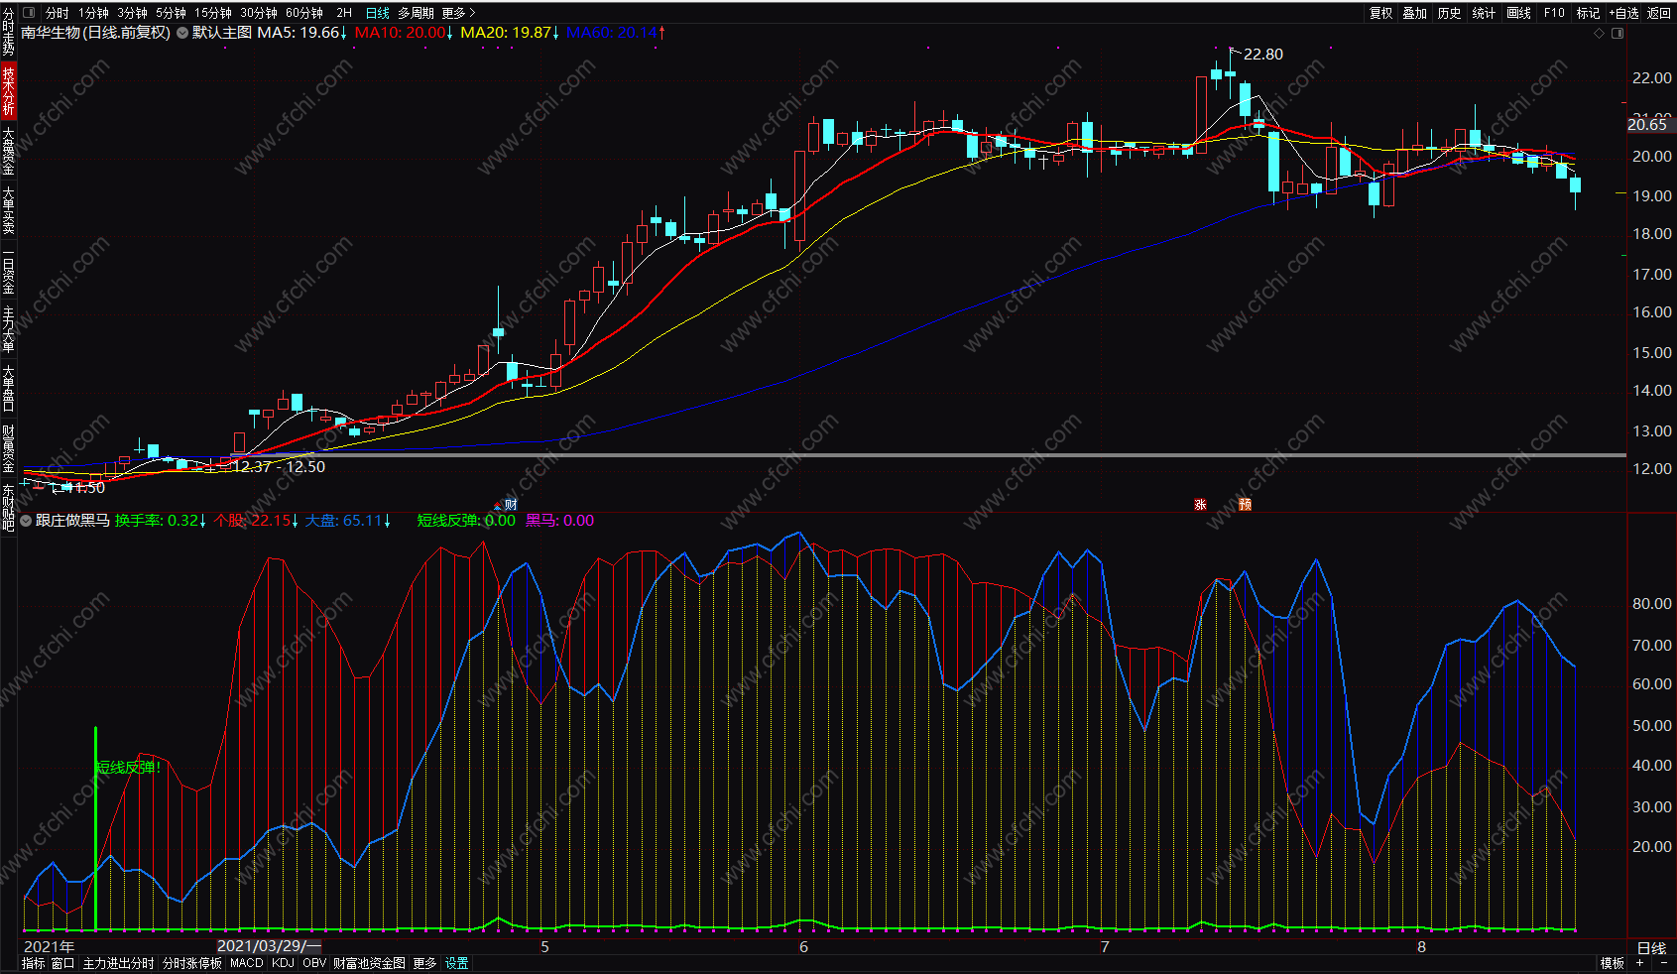
Task: Open the main chart settings circle icon
Action: click(x=182, y=33)
